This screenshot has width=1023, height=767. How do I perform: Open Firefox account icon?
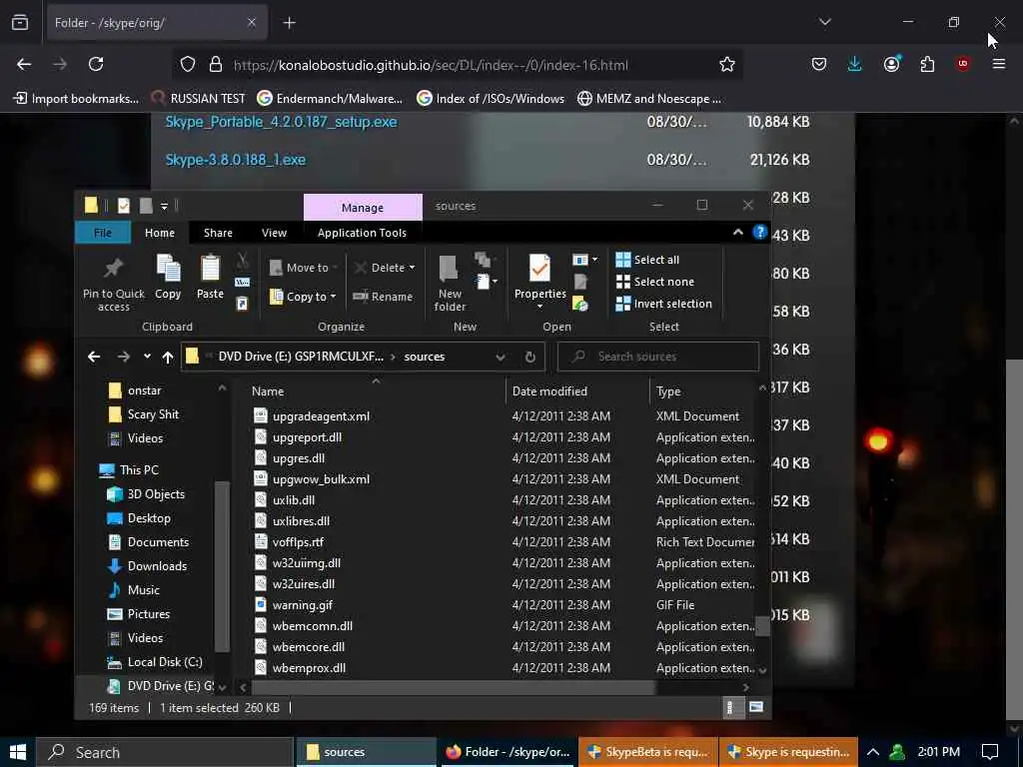(892, 64)
